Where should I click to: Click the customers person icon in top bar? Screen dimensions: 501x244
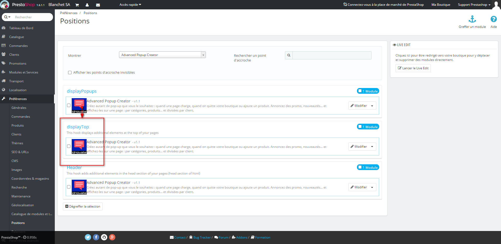pos(87,5)
